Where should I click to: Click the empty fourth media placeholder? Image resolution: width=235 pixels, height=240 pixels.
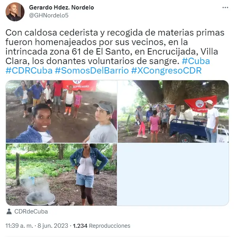click(x=173, y=174)
